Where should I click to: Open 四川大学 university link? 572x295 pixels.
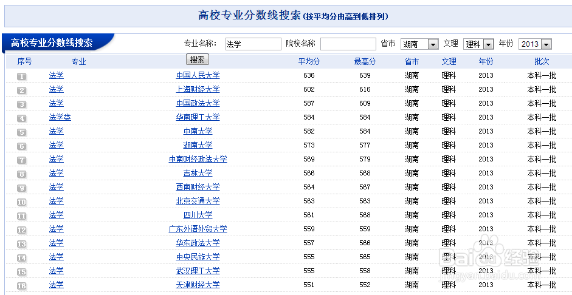[x=198, y=215]
